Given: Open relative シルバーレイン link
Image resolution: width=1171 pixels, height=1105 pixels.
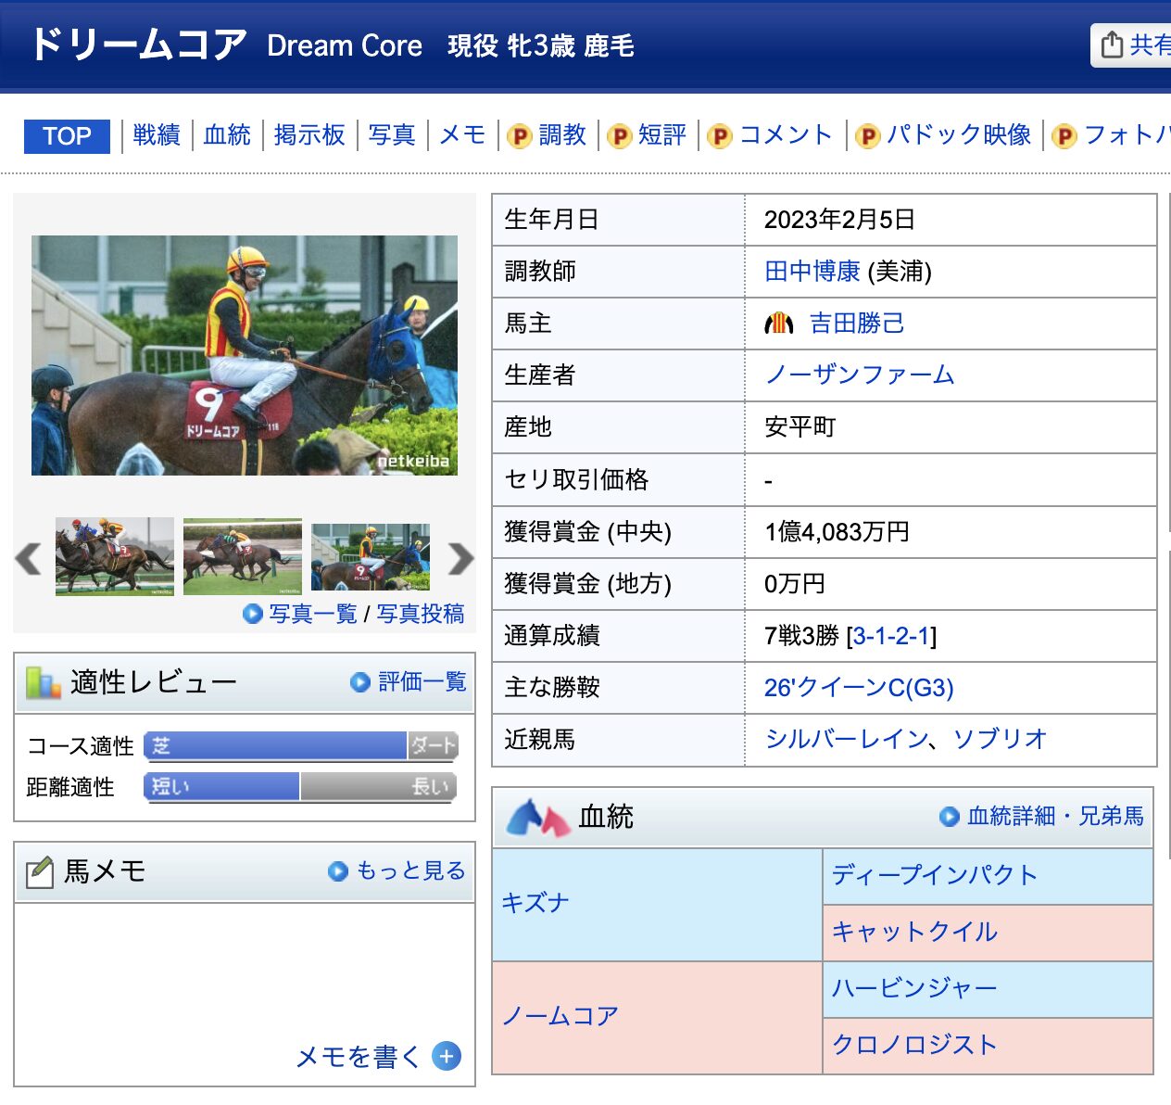Looking at the screenshot, I should (847, 739).
